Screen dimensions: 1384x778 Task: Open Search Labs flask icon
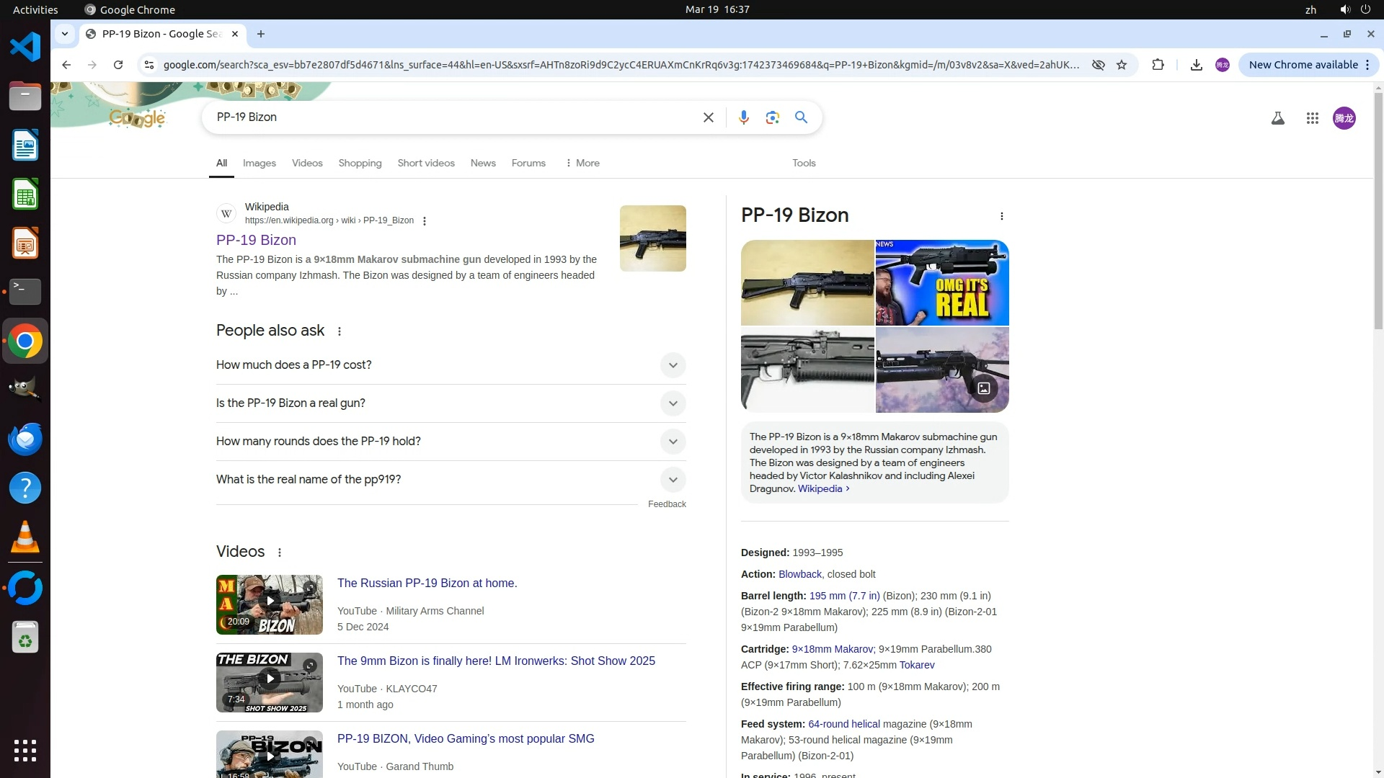pos(1277,119)
